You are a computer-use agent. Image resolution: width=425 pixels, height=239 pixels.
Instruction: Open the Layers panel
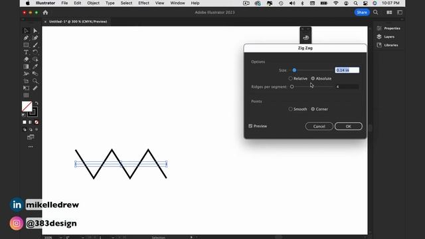click(x=386, y=37)
